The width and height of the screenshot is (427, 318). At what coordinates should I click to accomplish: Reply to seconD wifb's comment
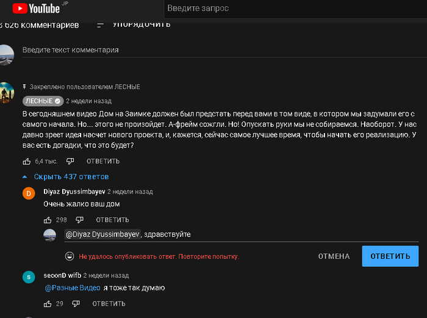point(110,303)
